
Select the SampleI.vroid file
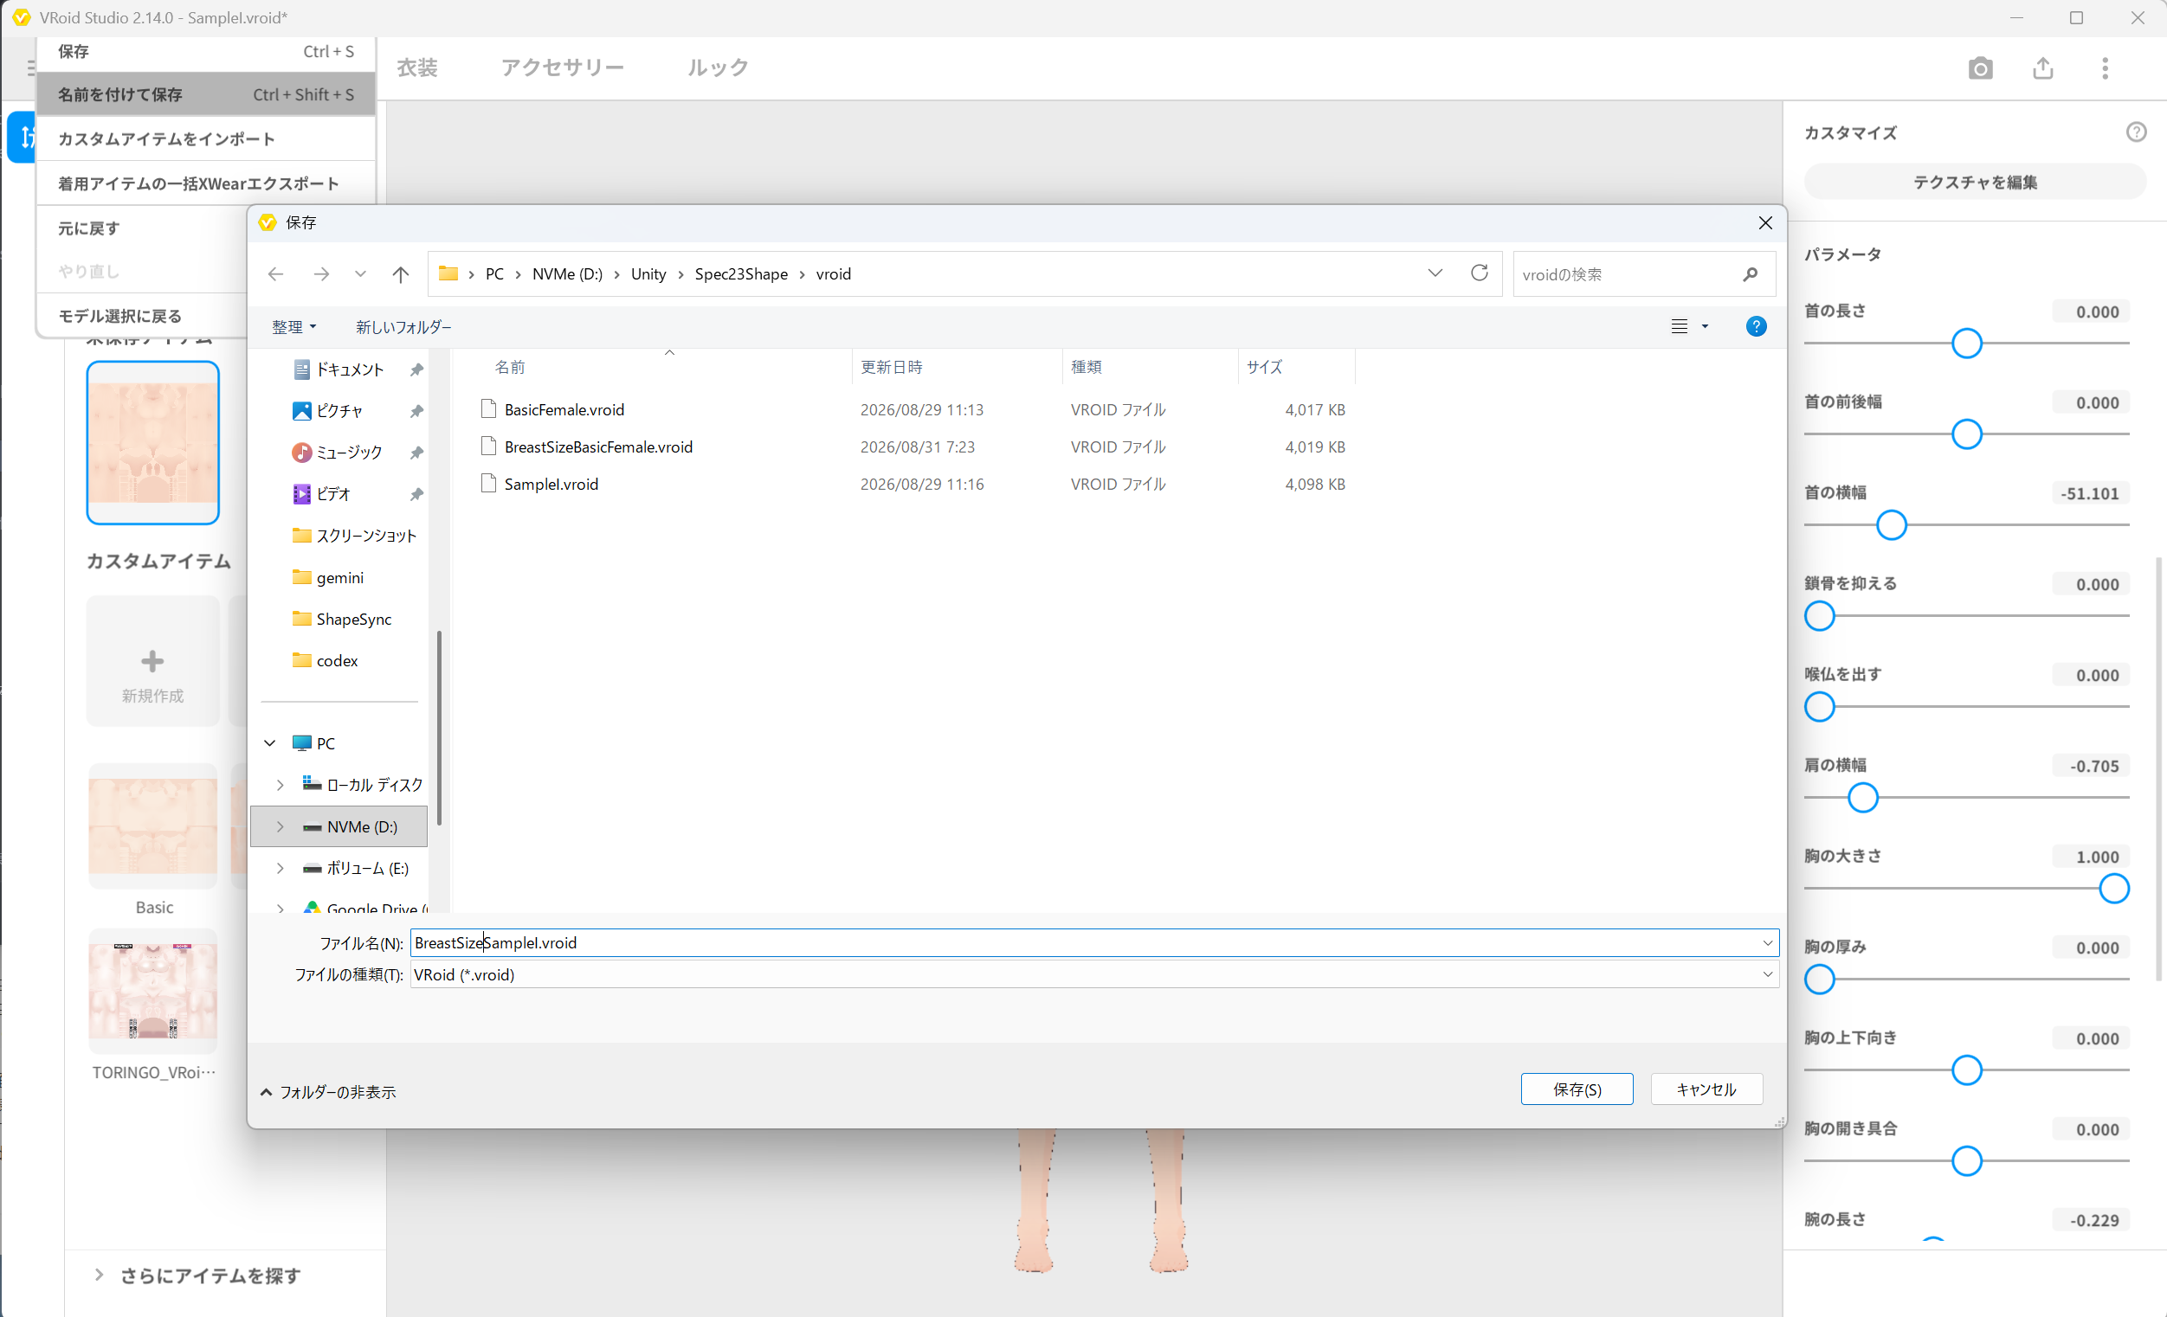pyautogui.click(x=551, y=484)
